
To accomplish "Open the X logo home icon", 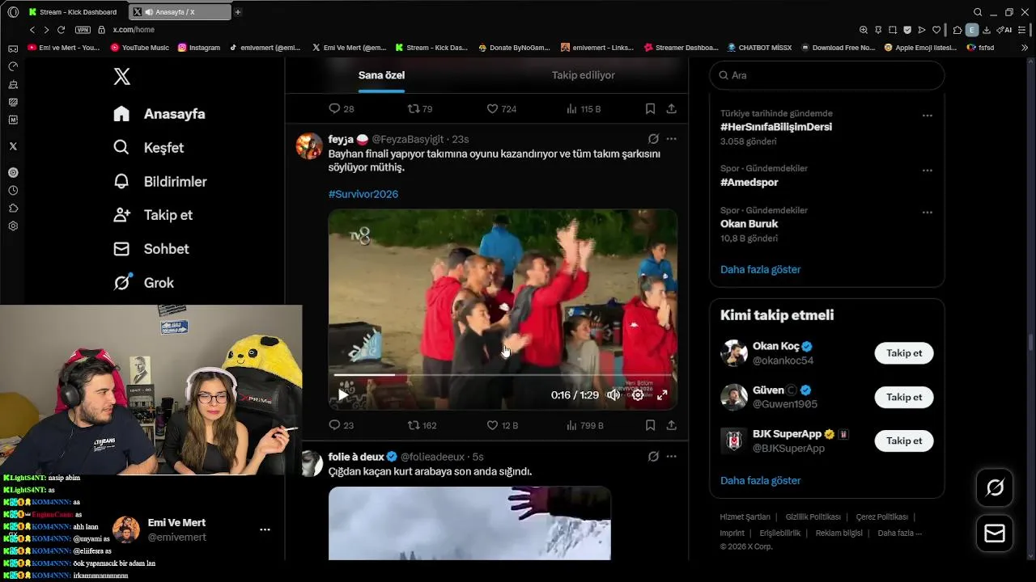I will coord(121,77).
